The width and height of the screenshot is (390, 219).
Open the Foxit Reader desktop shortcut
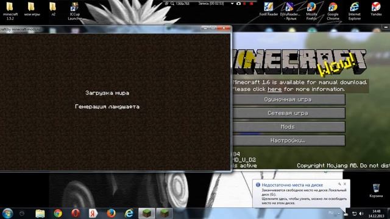(268, 10)
